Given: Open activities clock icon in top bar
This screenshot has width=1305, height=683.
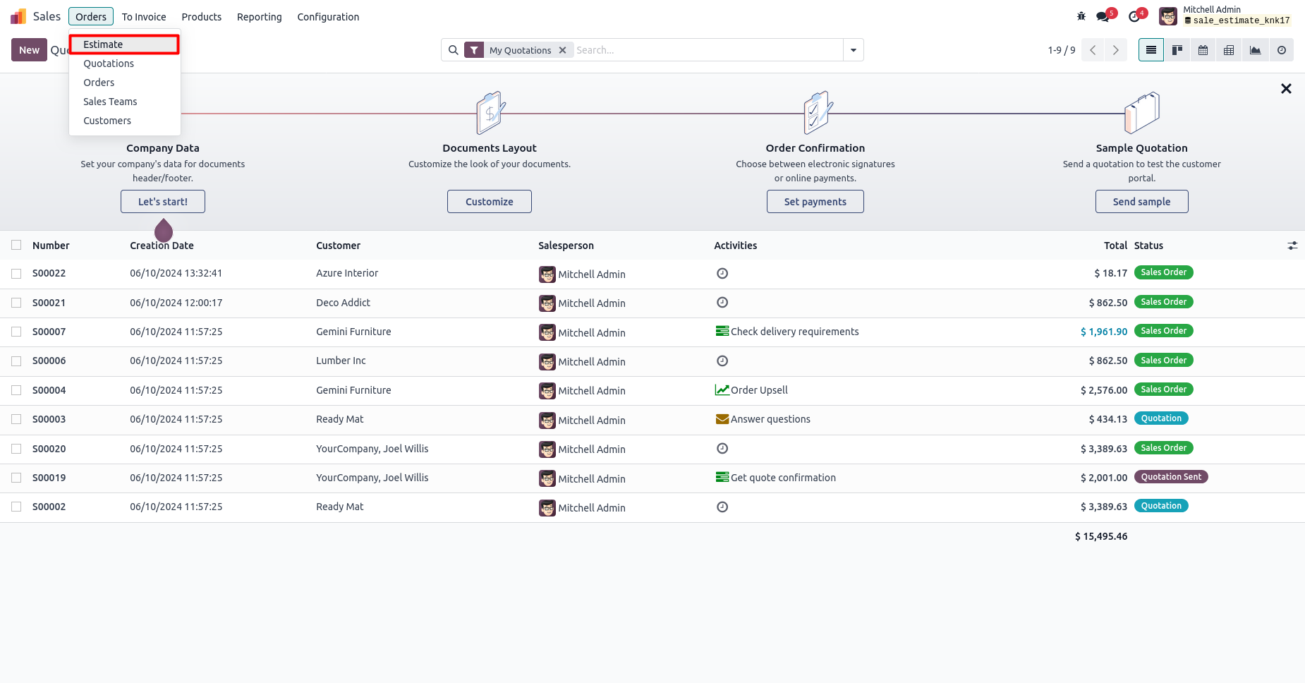Looking at the screenshot, I should click(x=1134, y=16).
